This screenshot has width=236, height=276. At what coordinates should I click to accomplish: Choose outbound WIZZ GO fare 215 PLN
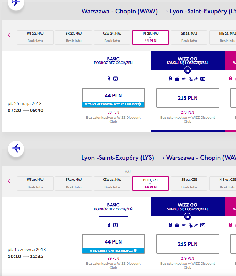point(188,98)
